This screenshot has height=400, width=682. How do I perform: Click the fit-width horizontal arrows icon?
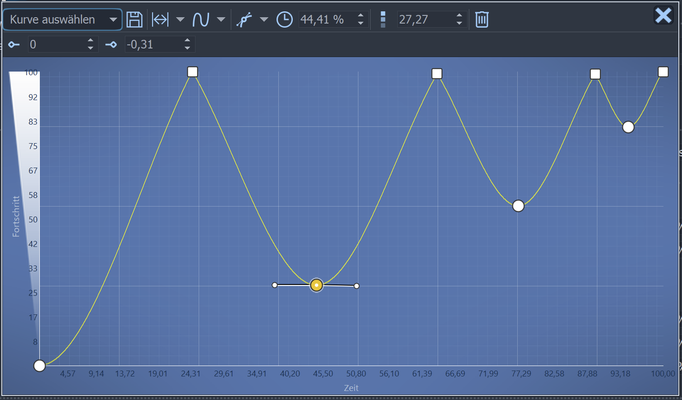(x=160, y=19)
